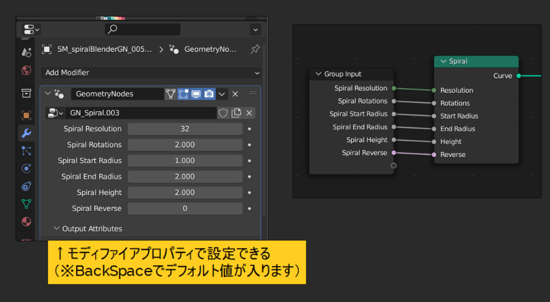This screenshot has width=550, height=302.
Task: Click the Spiral Start Radius value 1.000
Action: point(185,161)
